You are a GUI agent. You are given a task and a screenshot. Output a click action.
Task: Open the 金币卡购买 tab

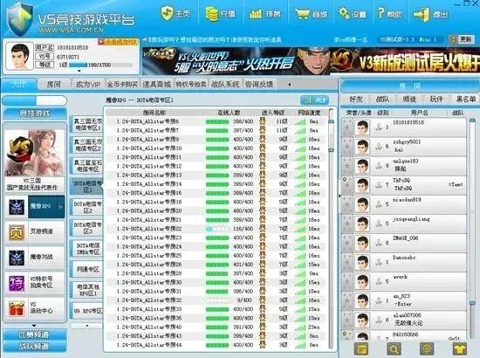coord(122,84)
